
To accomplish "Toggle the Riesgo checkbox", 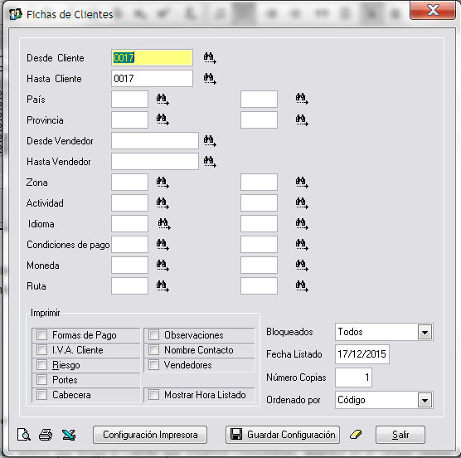I will pos(41,365).
